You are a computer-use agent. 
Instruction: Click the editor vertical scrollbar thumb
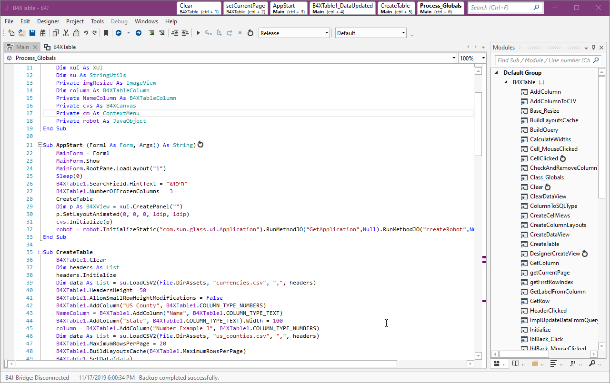pyautogui.click(x=479, y=124)
